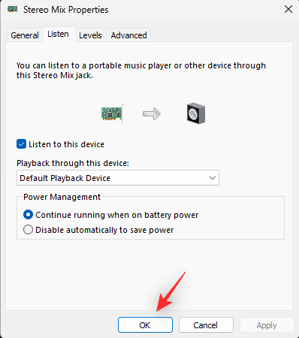The height and width of the screenshot is (338, 299).
Task: Go to the Advanced tab
Action: [x=128, y=35]
